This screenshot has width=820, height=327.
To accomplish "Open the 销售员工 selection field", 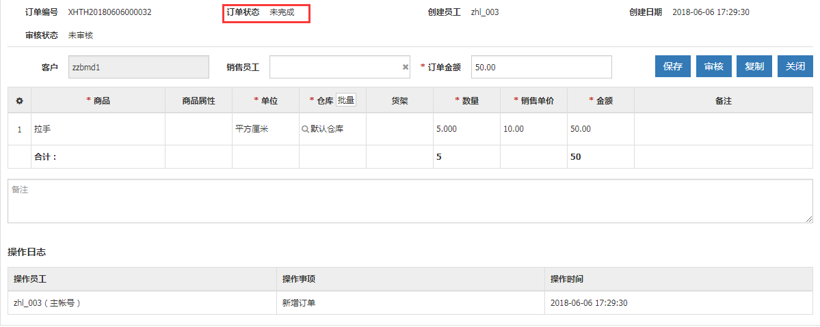I will (334, 68).
